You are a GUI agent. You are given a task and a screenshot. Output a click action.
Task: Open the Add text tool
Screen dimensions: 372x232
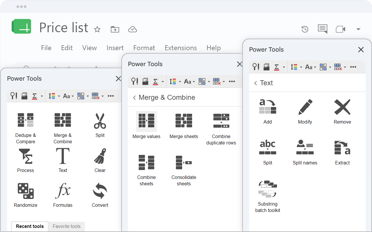pyautogui.click(x=268, y=112)
